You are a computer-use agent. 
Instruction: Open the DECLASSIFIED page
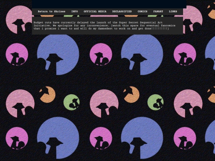click(x=122, y=12)
